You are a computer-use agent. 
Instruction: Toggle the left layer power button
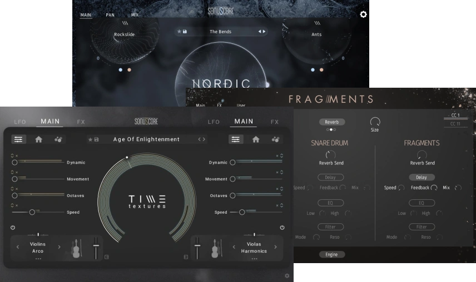tap(13, 228)
